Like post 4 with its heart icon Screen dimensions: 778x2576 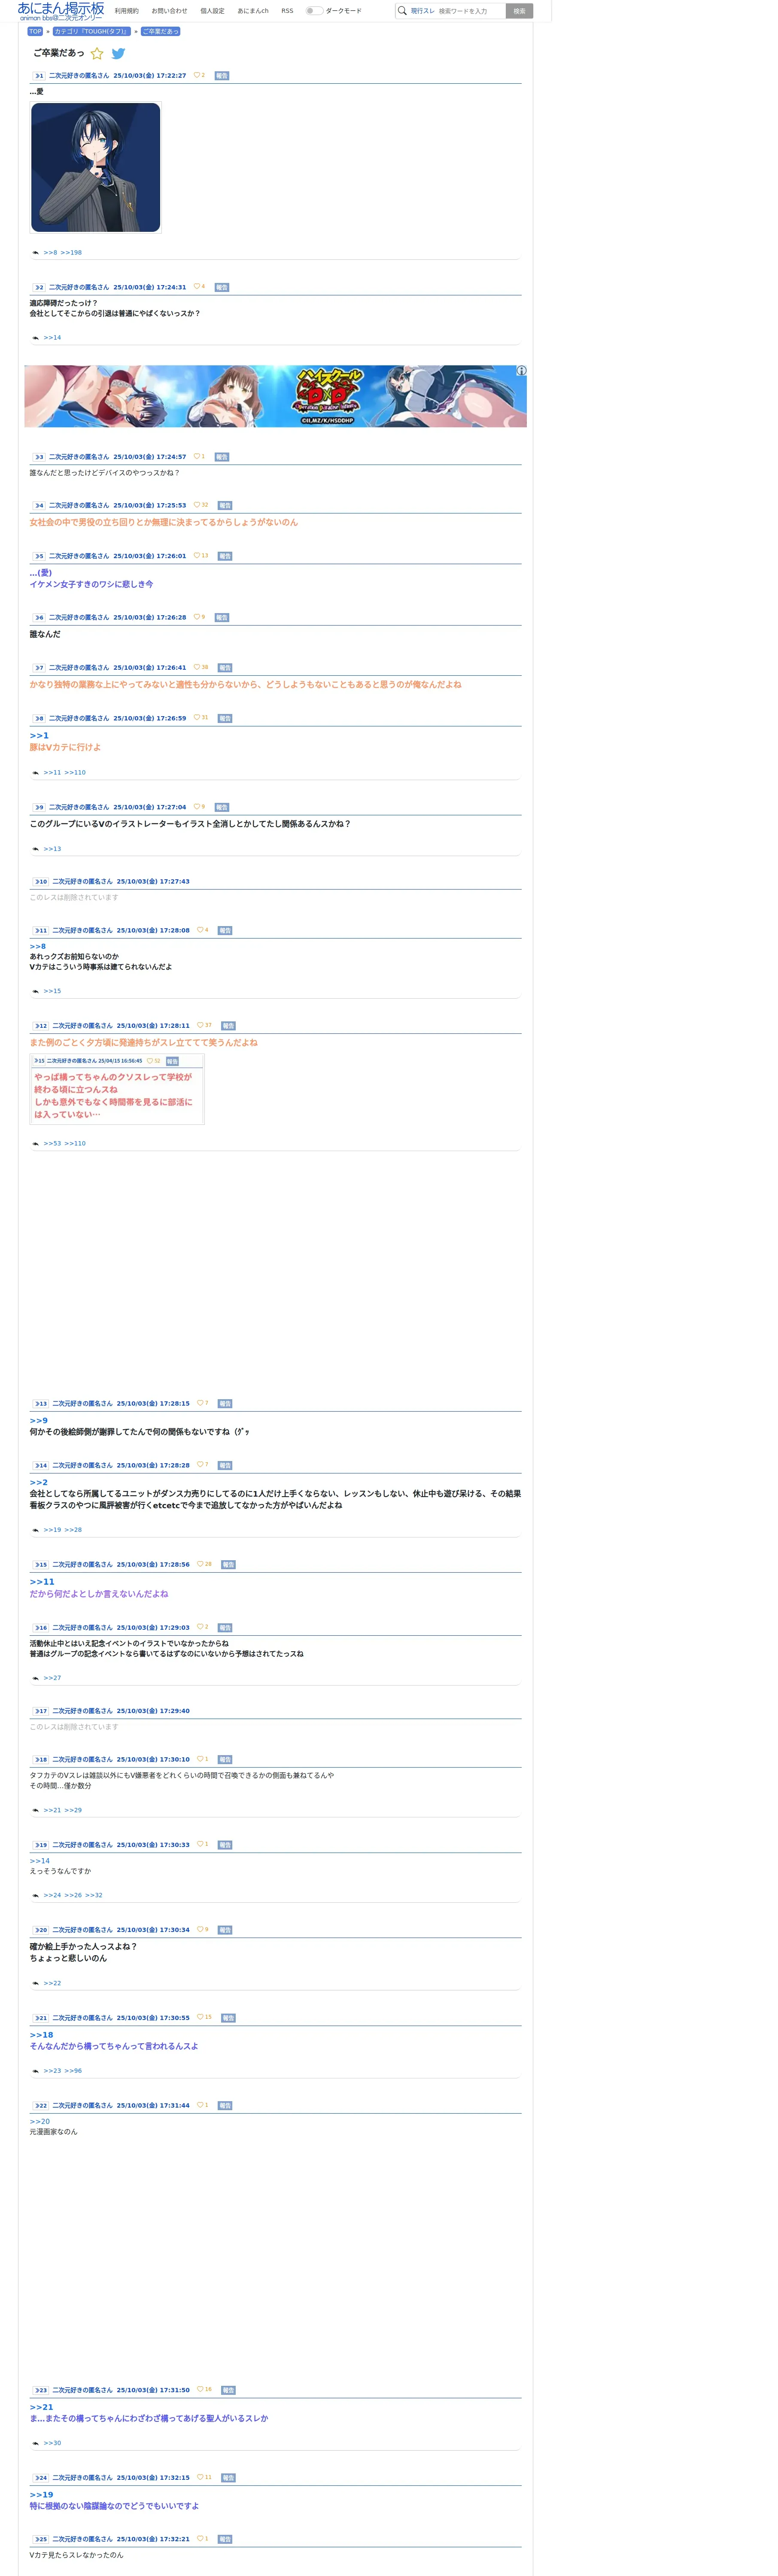tap(197, 505)
